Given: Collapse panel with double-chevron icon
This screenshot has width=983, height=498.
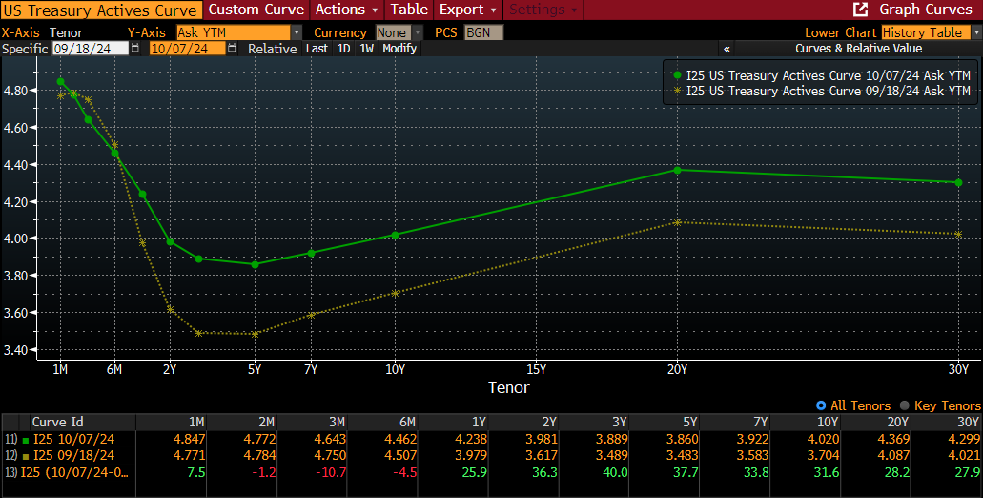Looking at the screenshot, I should 727,48.
